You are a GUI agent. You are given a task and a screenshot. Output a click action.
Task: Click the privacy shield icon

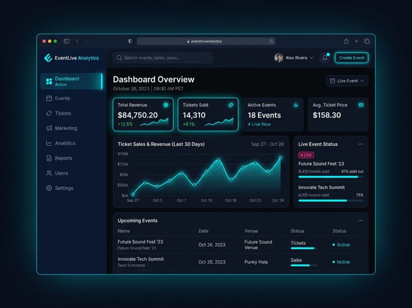click(x=130, y=41)
